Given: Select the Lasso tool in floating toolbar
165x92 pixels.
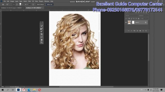Looking at the screenshot, I should [x=42, y=37].
